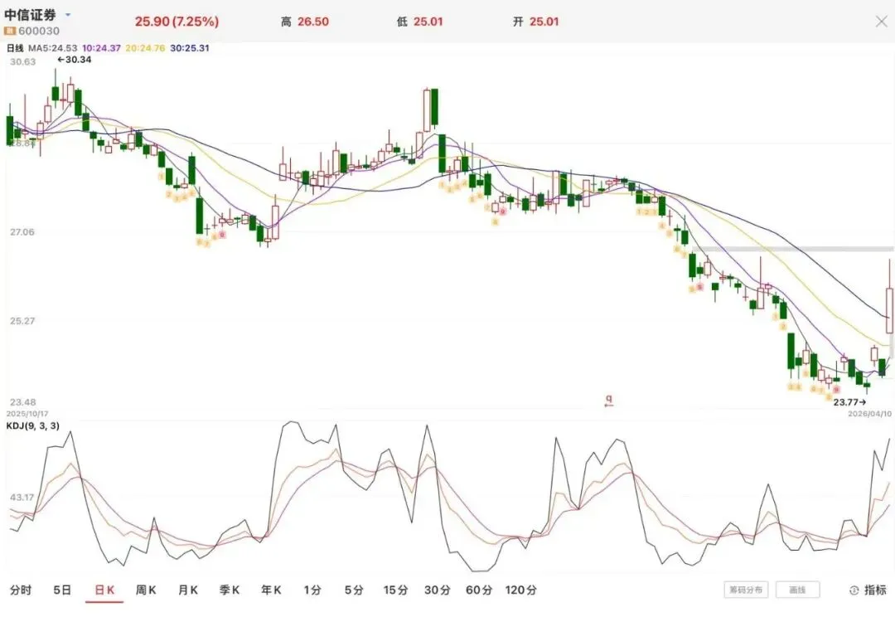Switch to the 5日 tab
The image size is (895, 622).
[62, 590]
